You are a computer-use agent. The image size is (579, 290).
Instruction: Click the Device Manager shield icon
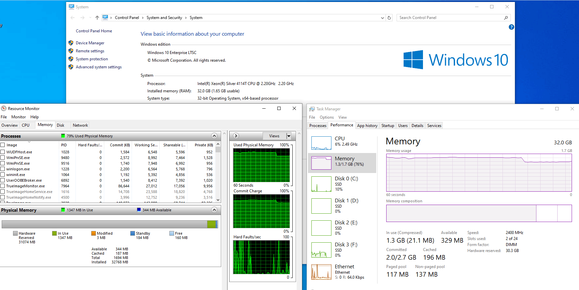click(x=71, y=43)
